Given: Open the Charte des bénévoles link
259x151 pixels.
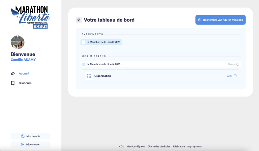Looking at the screenshot, I should click(159, 146).
